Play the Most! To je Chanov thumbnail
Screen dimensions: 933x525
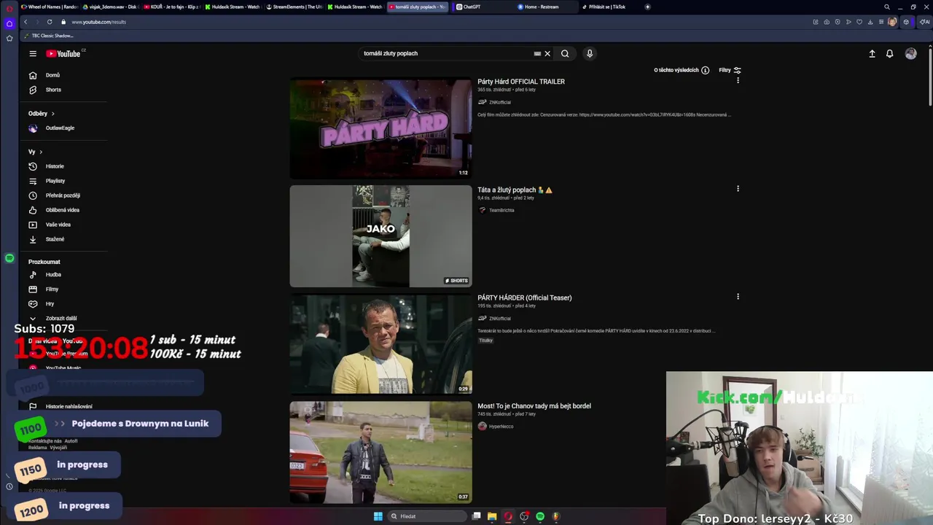click(x=381, y=452)
